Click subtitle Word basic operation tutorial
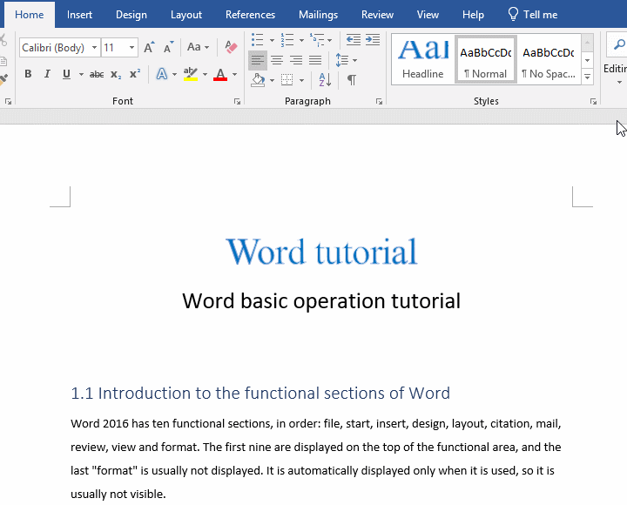The image size is (627, 505). pos(321,300)
